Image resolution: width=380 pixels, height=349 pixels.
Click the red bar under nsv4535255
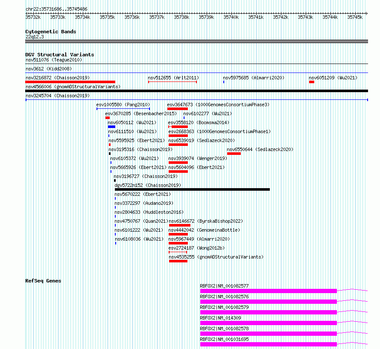pyautogui.click(x=178, y=261)
